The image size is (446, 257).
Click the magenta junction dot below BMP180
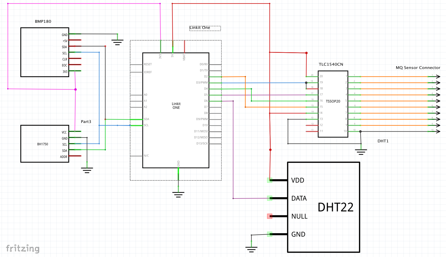point(76,89)
